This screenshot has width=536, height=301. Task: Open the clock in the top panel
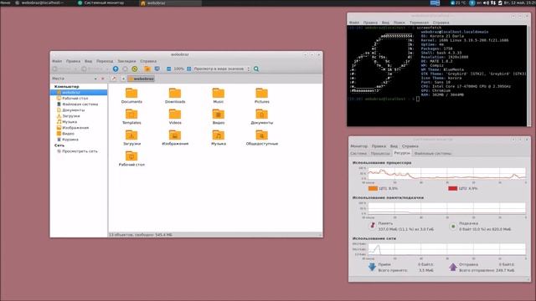[519, 3]
